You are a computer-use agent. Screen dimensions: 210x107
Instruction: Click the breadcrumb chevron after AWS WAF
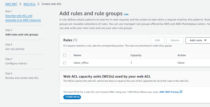[20, 4]
